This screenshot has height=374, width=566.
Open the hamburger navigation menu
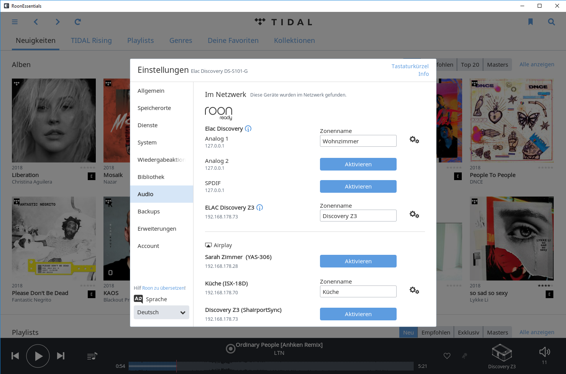point(15,22)
